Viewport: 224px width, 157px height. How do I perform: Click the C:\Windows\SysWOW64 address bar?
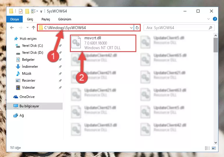tap(86, 28)
